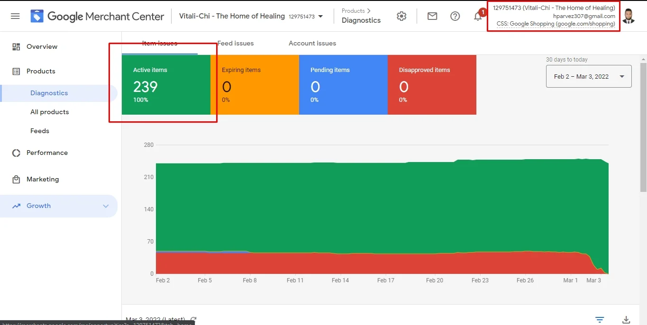
Task: Click the vertical page scrollbar
Action: [x=643, y=128]
